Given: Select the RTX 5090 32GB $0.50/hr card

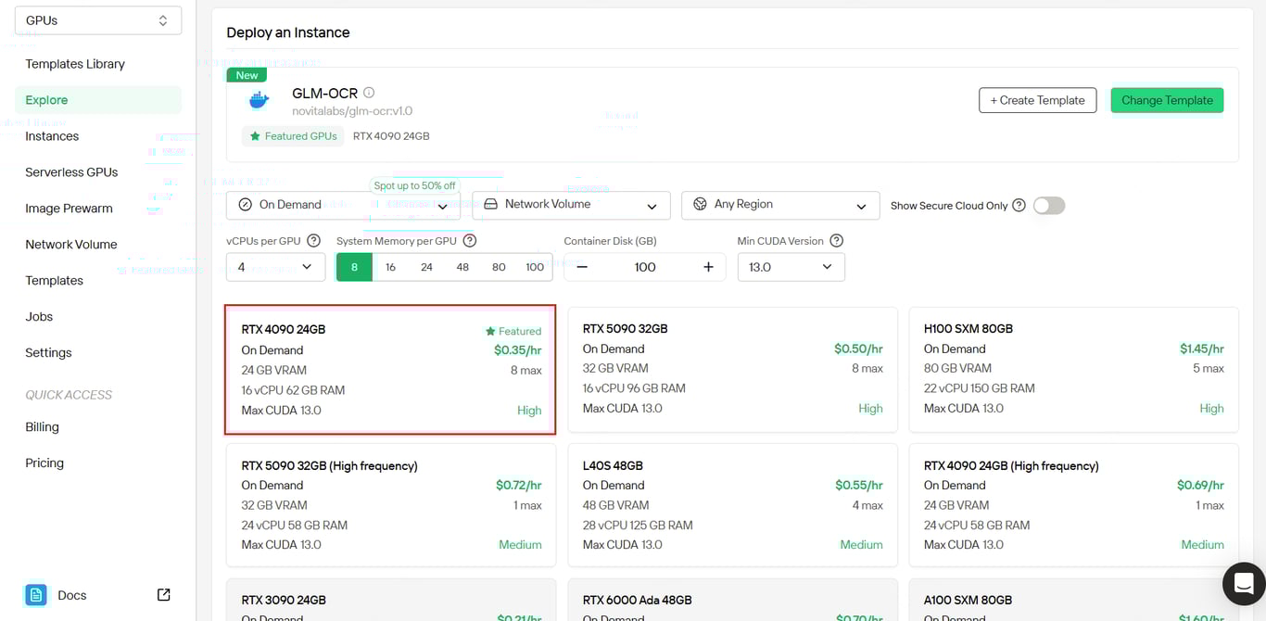Looking at the screenshot, I should [x=732, y=369].
